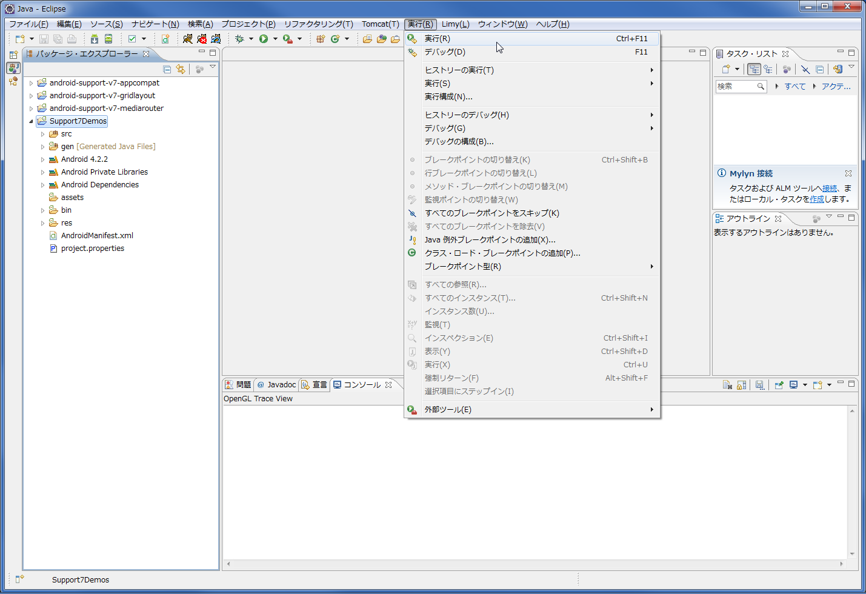Toggle すべてのブレークポイントをスキップ menu entry

532,213
